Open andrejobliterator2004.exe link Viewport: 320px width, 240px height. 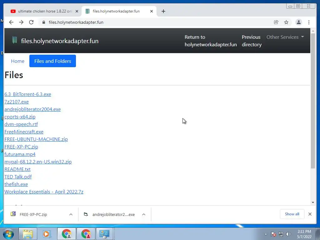[32, 109]
